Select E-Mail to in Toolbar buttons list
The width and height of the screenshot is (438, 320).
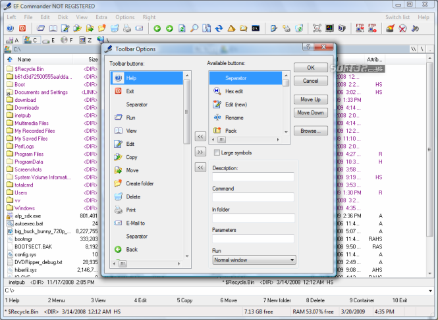tap(147, 223)
